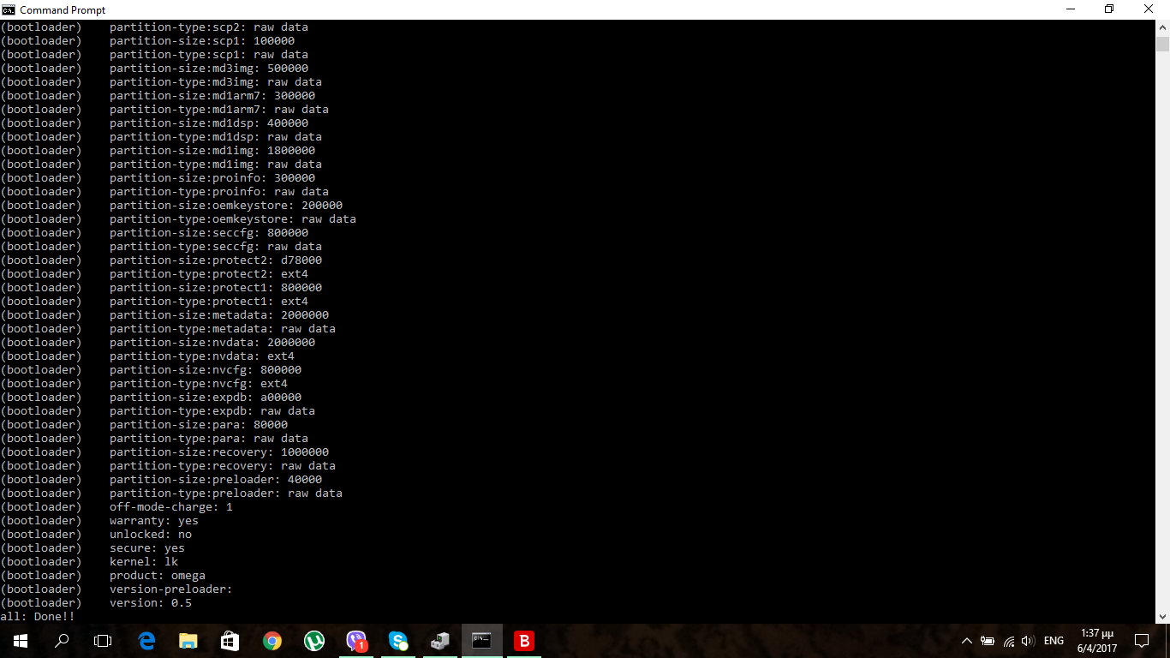Click the 'Command Prompt' window title text
The image size is (1170, 658).
(x=63, y=10)
